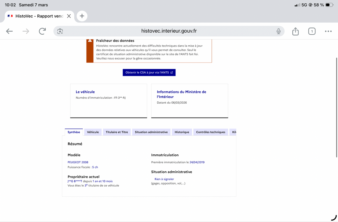Viewport: 338px width, 222px height.
Task: Tap the address bar URL histovec.interieur.gouv.fr
Action: [x=169, y=31]
